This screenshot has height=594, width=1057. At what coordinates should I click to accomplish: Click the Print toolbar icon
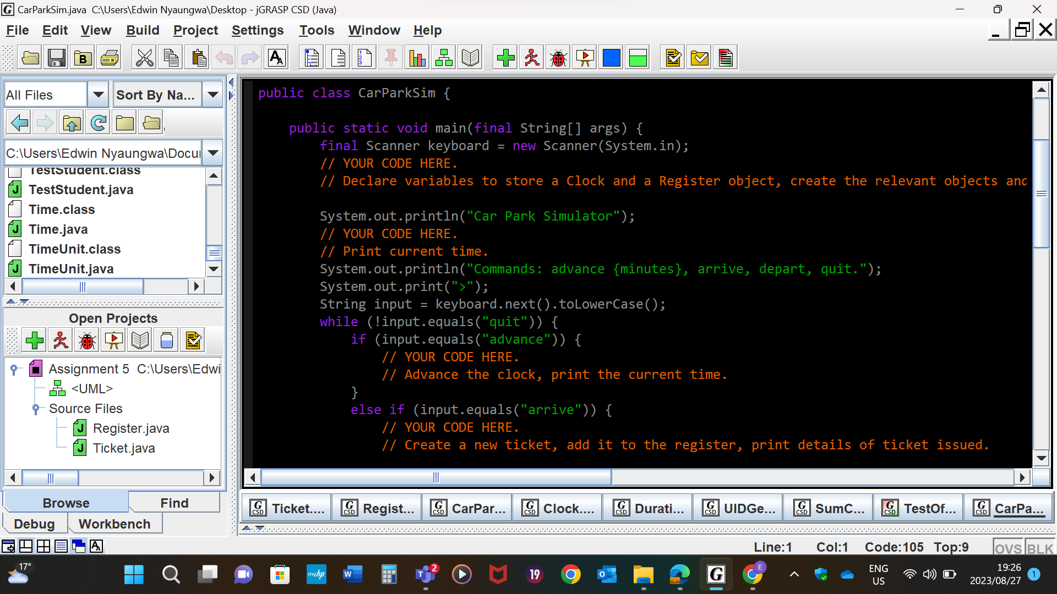(x=110, y=58)
